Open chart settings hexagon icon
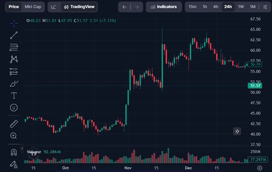This screenshot has height=172, width=272. 260,168
